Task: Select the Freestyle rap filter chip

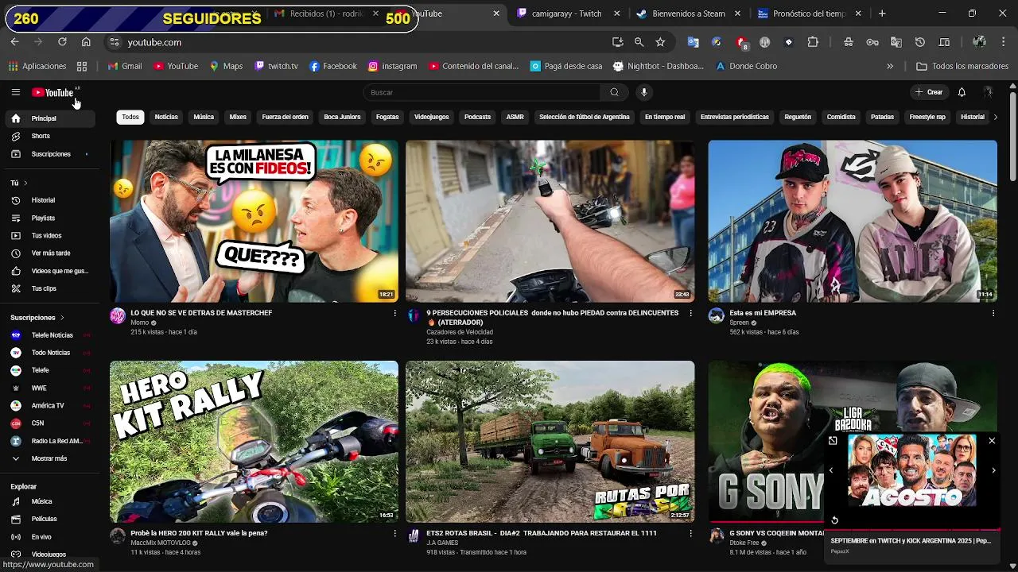Action: [927, 117]
